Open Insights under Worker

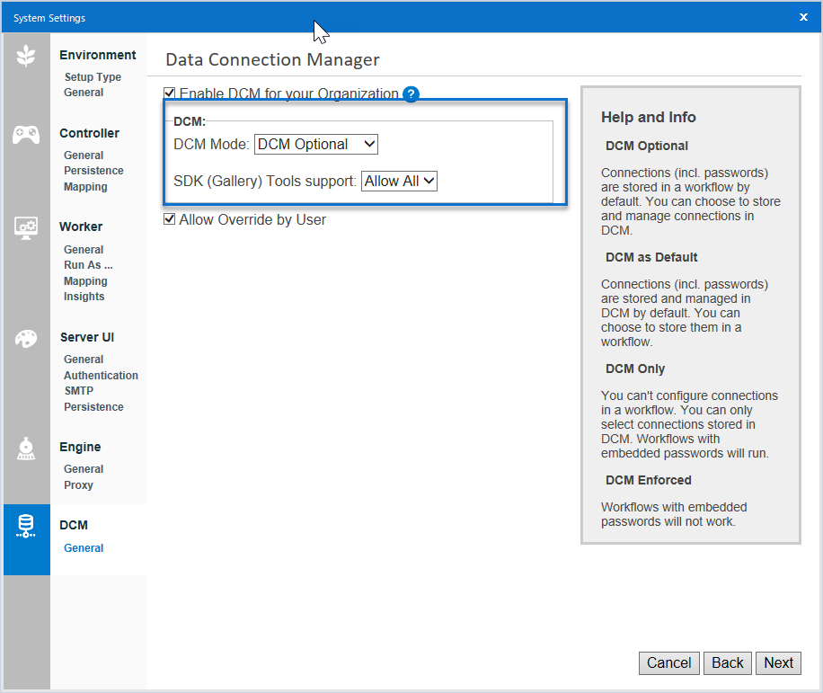point(84,296)
